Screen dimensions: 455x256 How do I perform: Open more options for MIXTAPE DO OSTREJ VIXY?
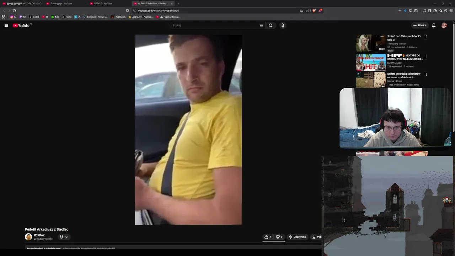tap(426, 56)
